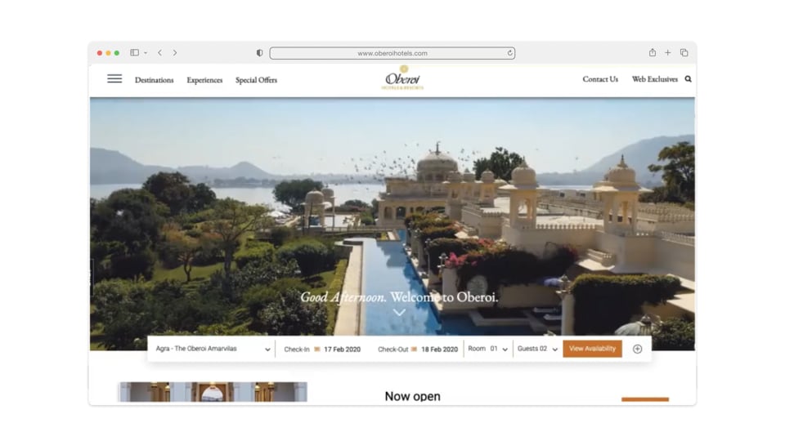
Task: Click the Oberoi logo
Action: point(402,78)
